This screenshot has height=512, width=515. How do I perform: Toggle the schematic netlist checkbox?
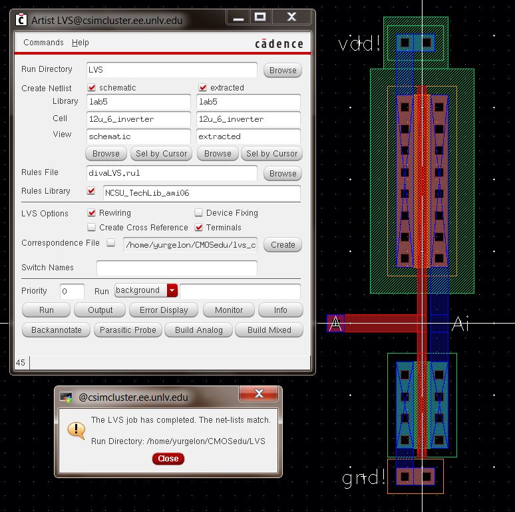[92, 87]
